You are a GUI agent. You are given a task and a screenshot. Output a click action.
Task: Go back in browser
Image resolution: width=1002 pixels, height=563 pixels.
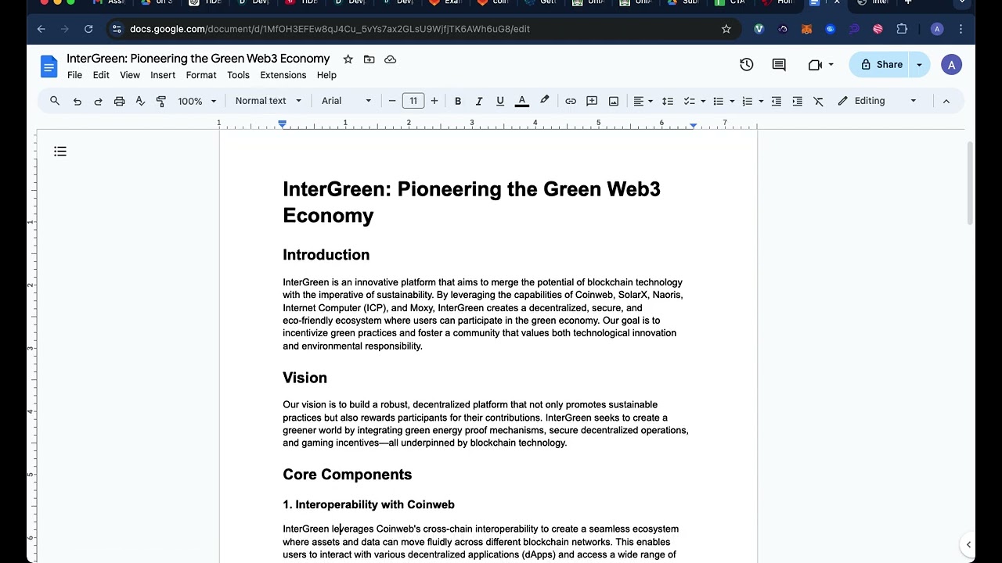click(x=41, y=29)
